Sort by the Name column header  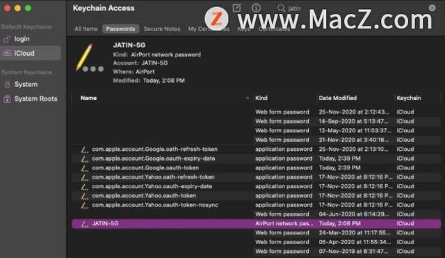[x=88, y=98]
